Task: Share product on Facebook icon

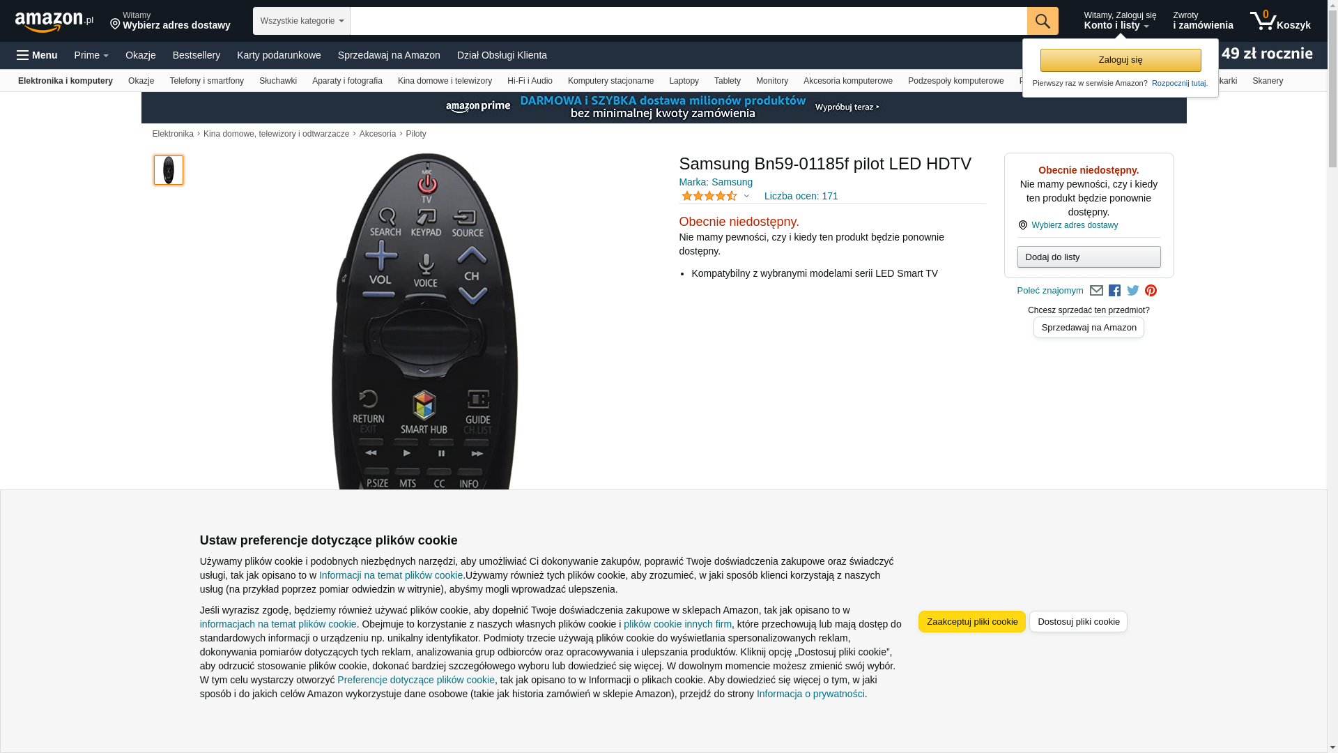Action: coord(1115,291)
